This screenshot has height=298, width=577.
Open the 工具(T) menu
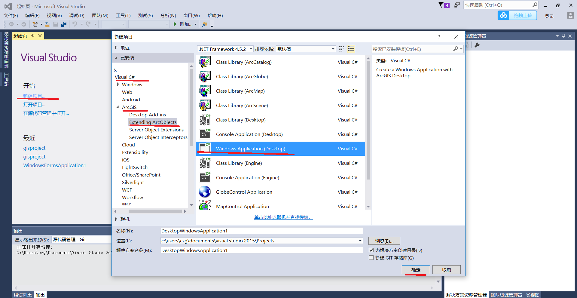tap(123, 15)
